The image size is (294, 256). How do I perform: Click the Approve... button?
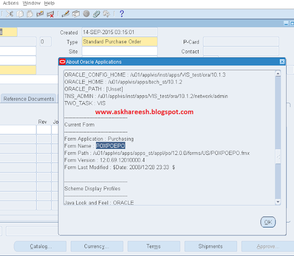click(x=268, y=246)
